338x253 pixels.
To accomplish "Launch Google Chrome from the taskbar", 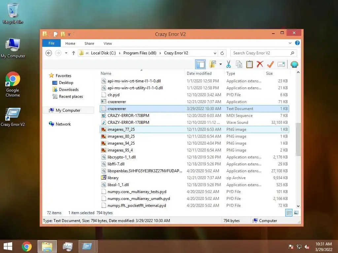I will (x=27, y=246).
